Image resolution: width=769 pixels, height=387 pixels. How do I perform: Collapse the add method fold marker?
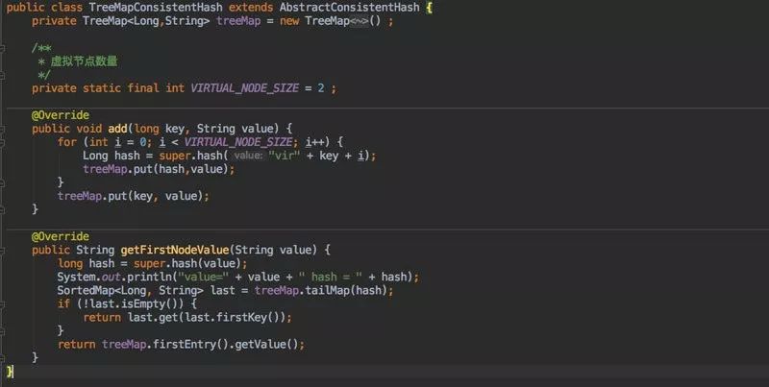2,130
